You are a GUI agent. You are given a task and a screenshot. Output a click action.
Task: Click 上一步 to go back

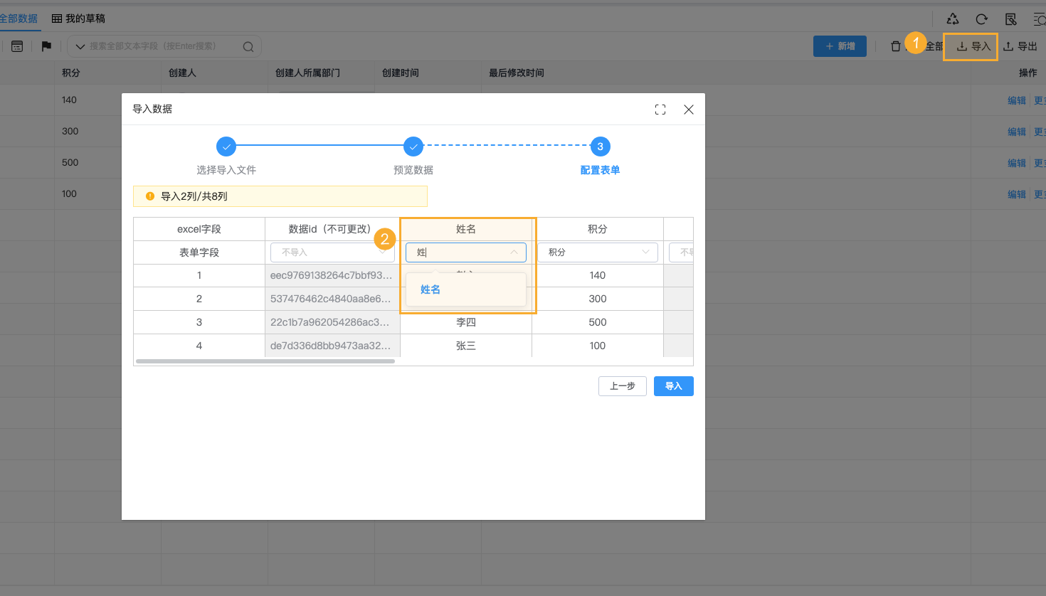coord(623,386)
